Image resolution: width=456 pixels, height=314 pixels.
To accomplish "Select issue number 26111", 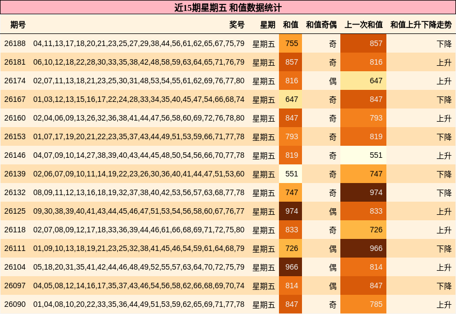I will point(15,249).
